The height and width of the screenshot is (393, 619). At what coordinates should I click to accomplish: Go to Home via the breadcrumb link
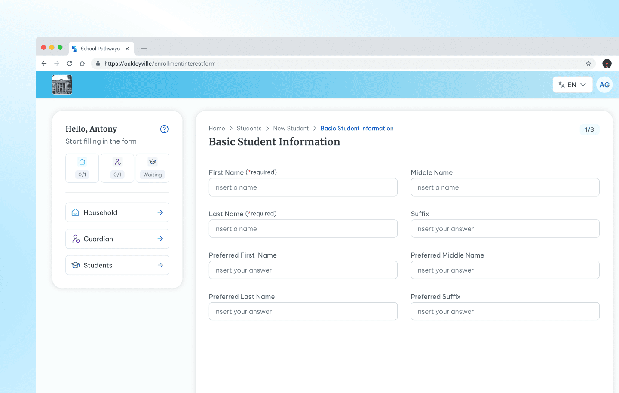[217, 128]
